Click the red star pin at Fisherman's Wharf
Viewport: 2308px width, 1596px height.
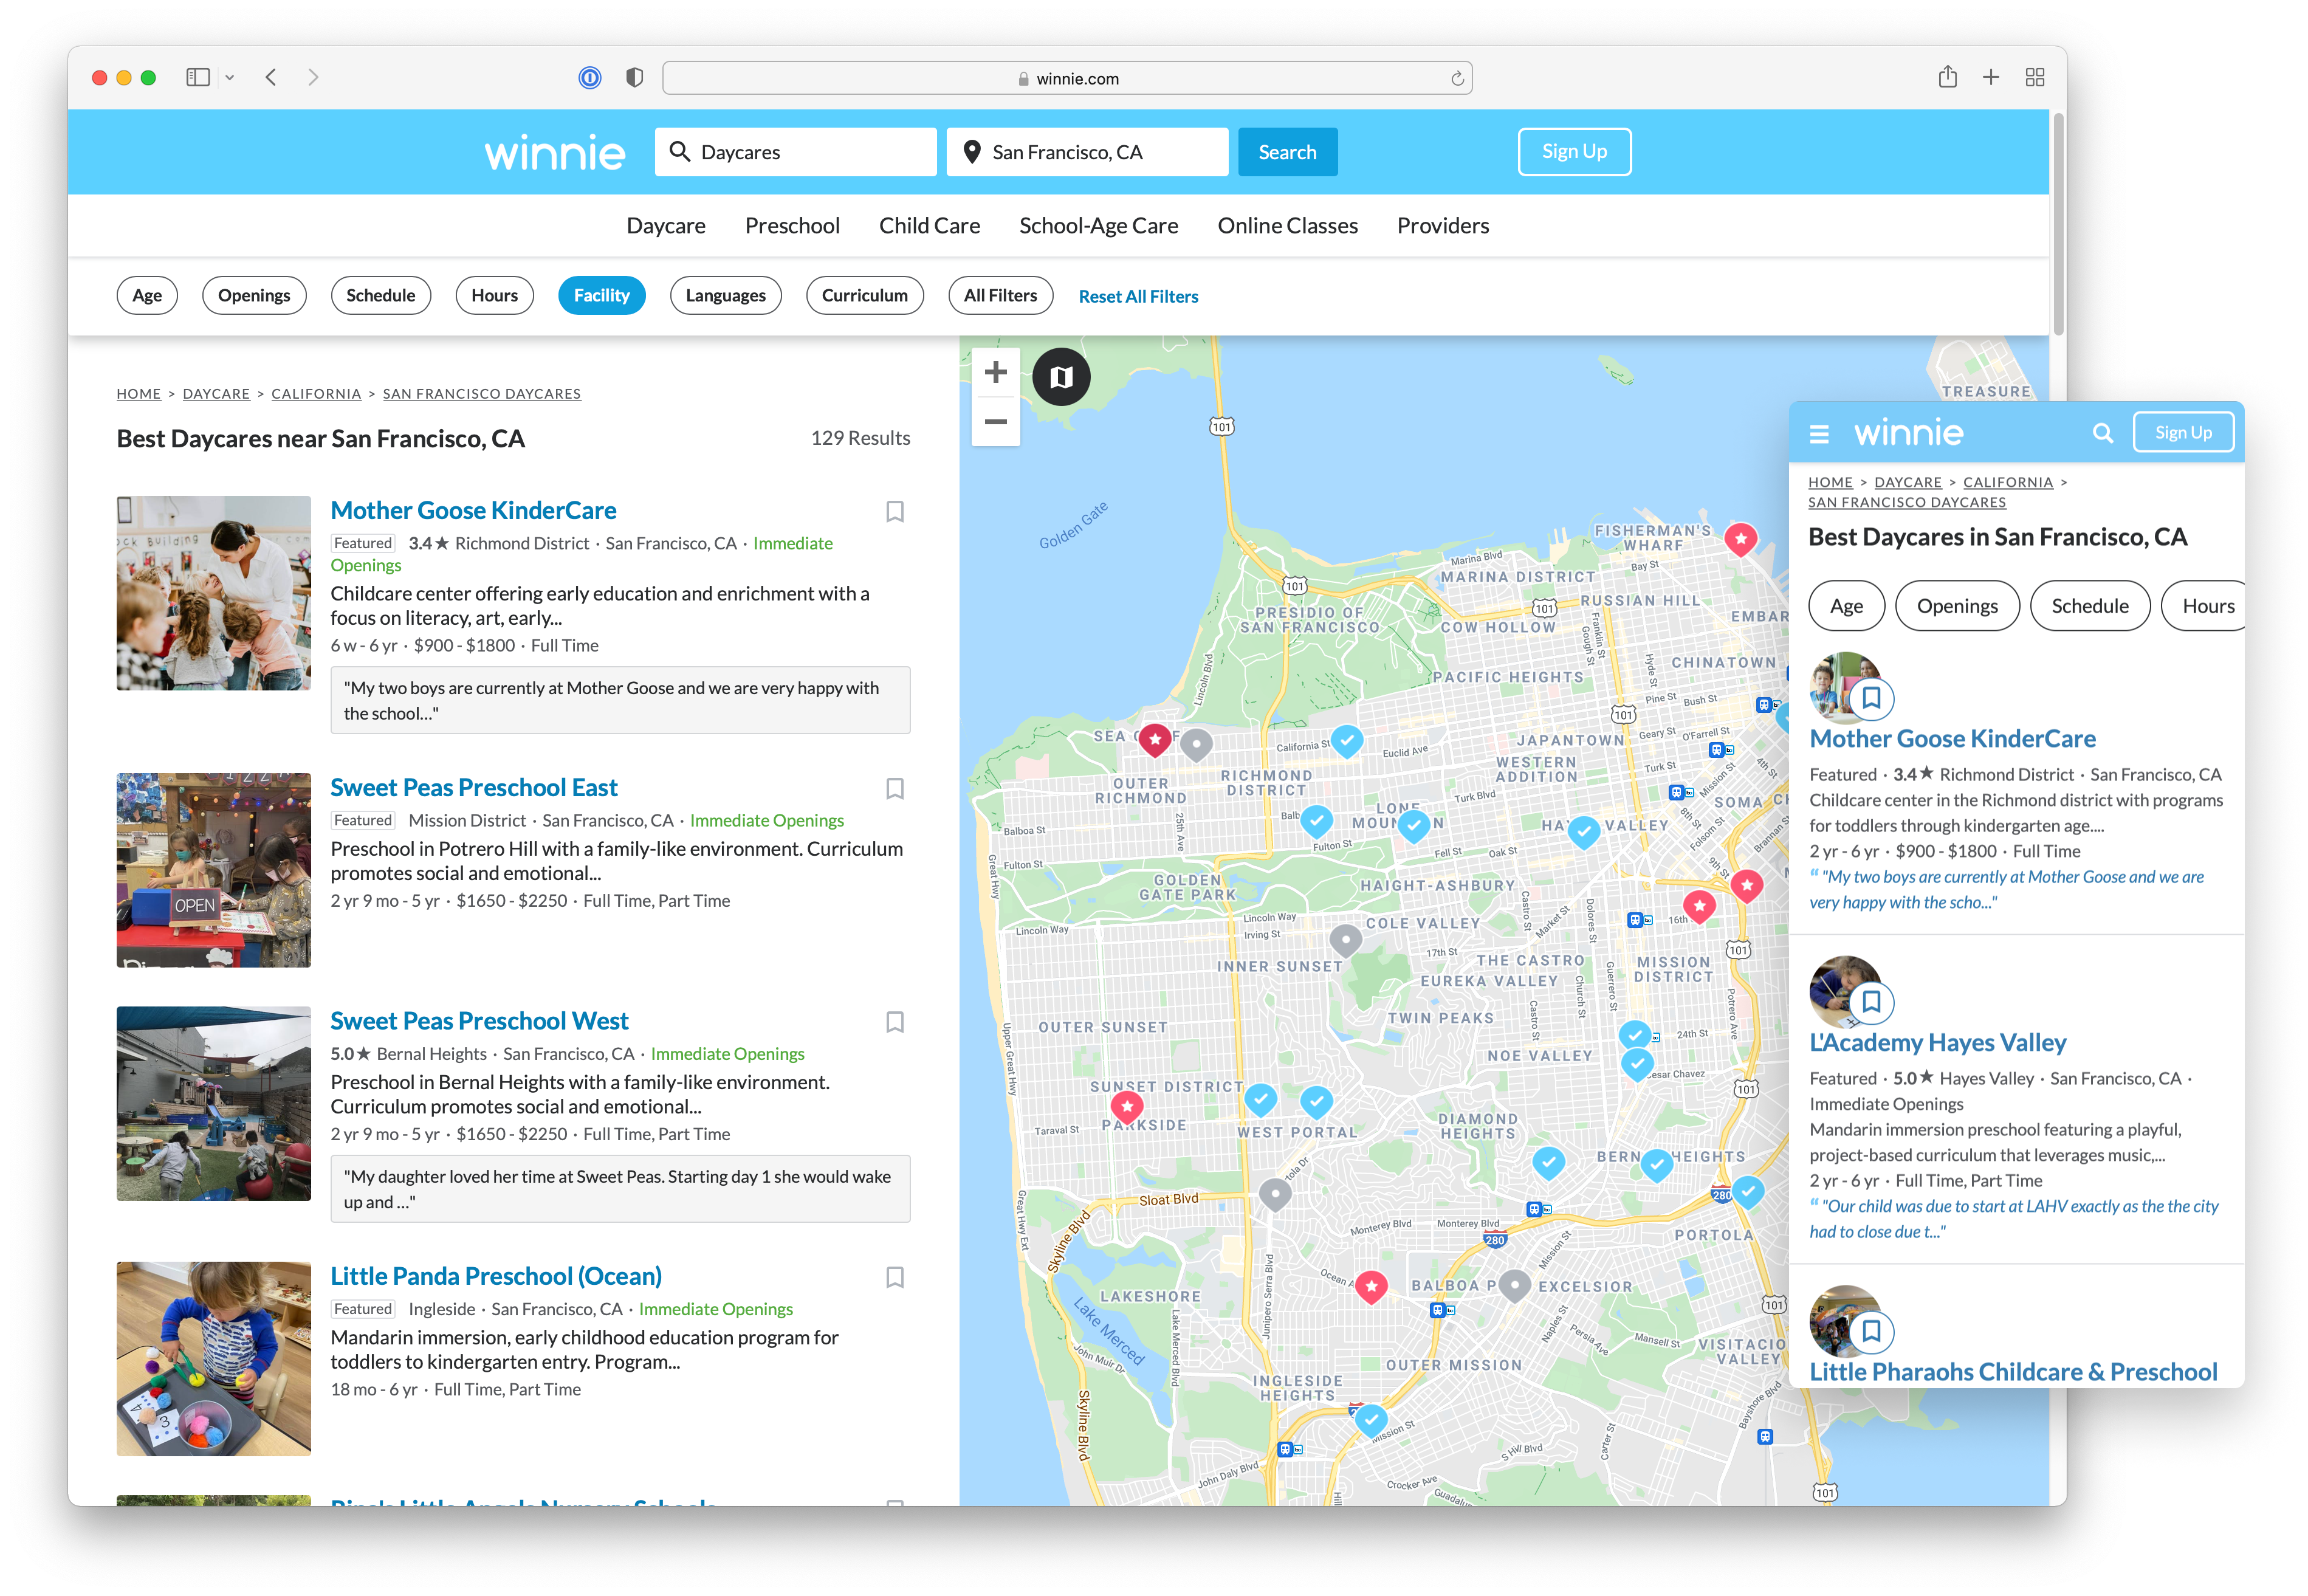point(1740,540)
